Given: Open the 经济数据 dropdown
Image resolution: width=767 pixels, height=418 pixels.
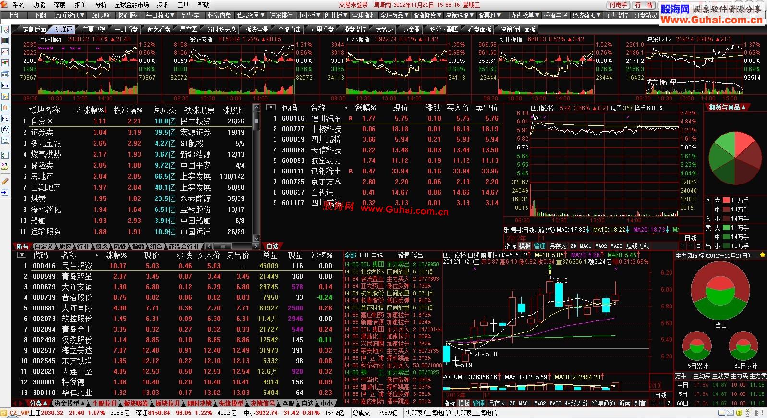Looking at the screenshot, I should [x=587, y=15].
